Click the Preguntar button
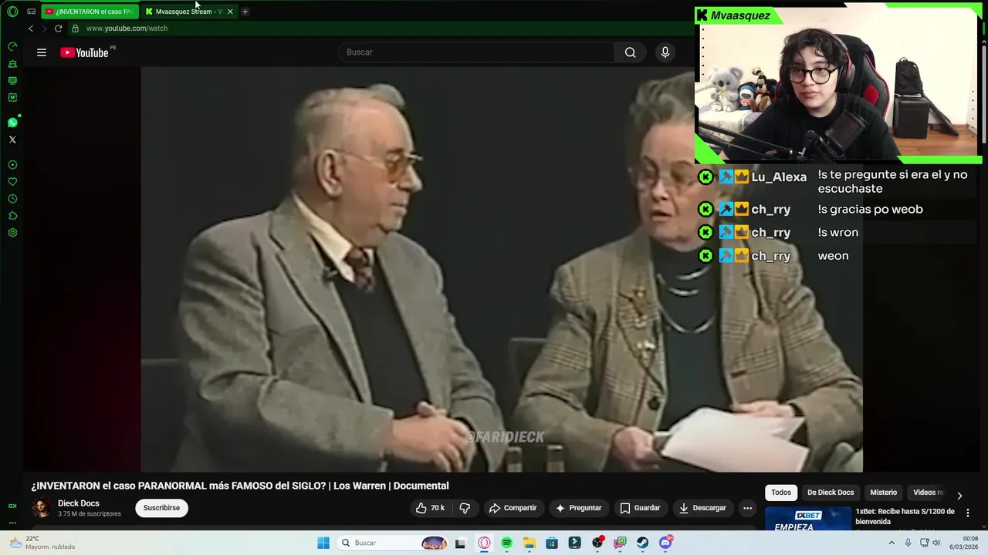The width and height of the screenshot is (988, 555). [578, 508]
